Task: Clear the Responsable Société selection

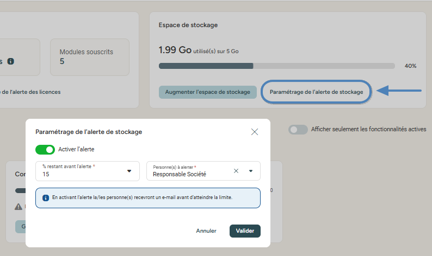Action: click(236, 171)
